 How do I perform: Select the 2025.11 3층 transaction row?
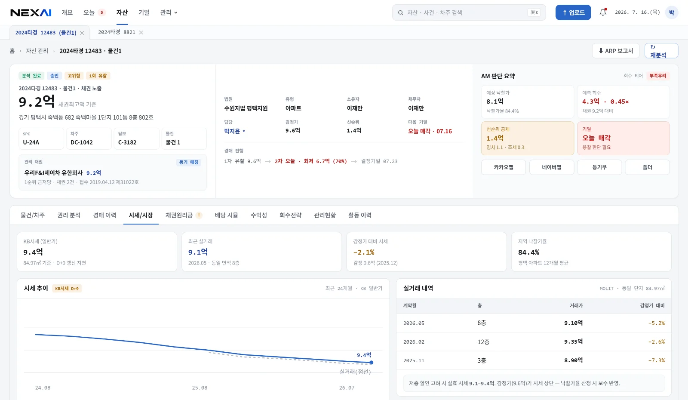point(533,360)
